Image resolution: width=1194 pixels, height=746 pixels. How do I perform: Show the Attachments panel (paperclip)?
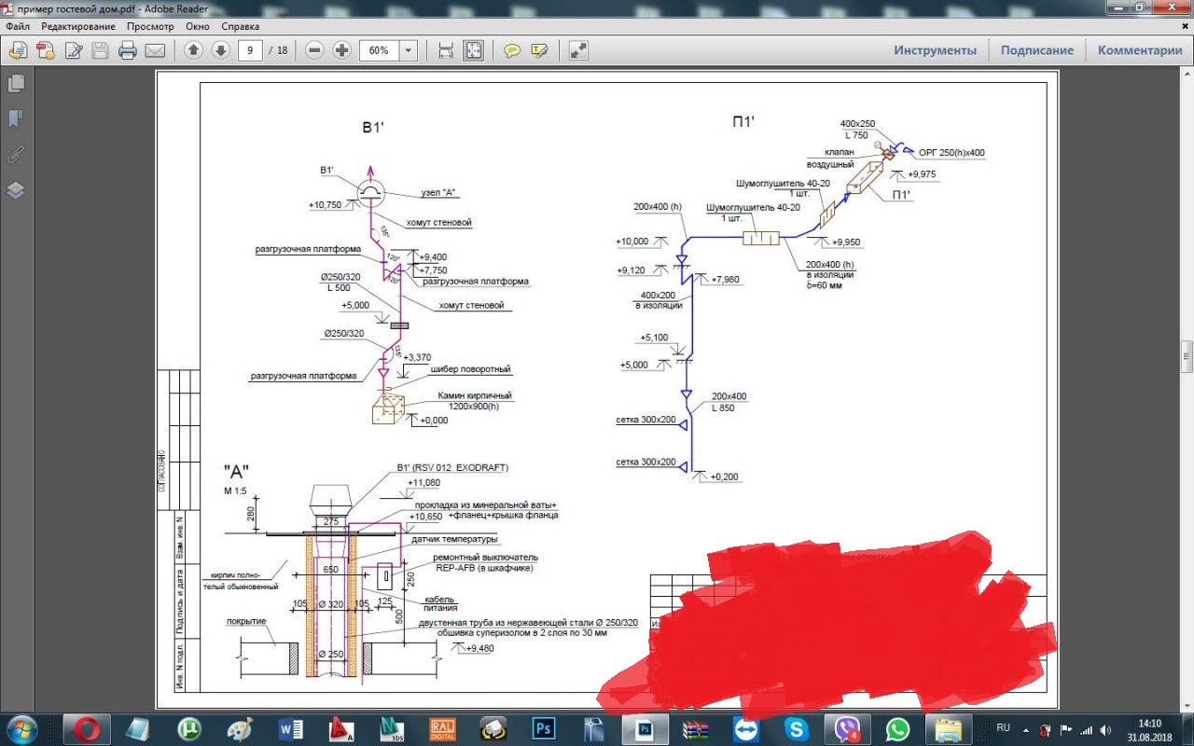click(16, 154)
